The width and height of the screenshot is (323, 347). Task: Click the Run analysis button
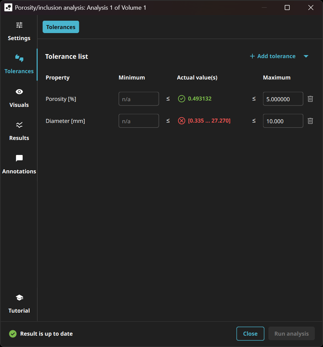point(291,334)
